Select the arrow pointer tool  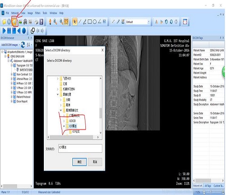[75, 22]
